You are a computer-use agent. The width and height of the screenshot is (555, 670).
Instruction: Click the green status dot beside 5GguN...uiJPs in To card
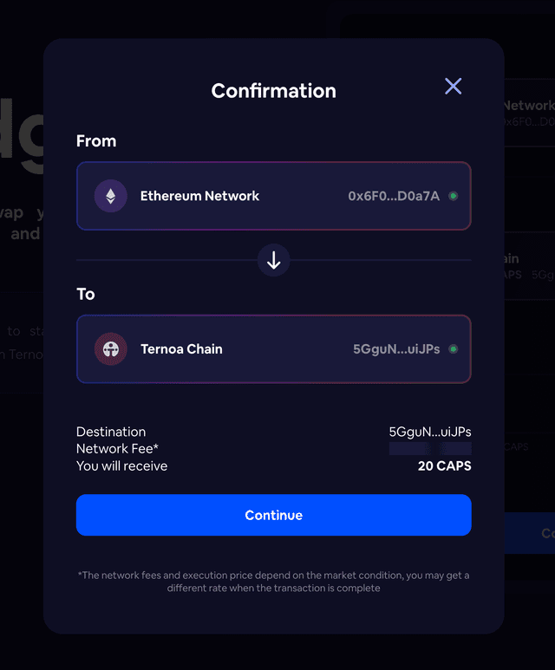click(x=454, y=349)
